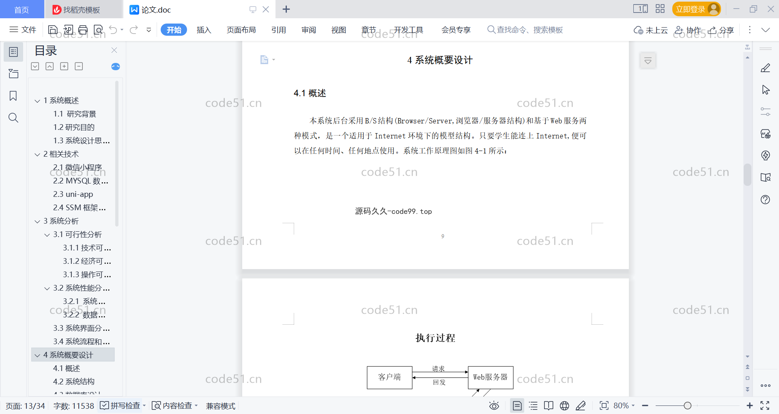The image size is (779, 414).
Task: Open the 内容检查 dropdown arrow
Action: coord(196,405)
